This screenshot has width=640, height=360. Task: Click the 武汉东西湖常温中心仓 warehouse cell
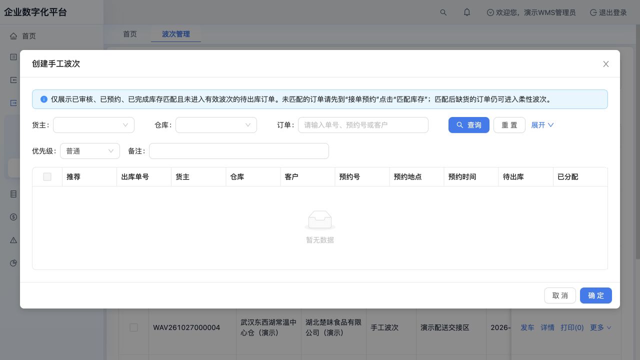point(268,327)
